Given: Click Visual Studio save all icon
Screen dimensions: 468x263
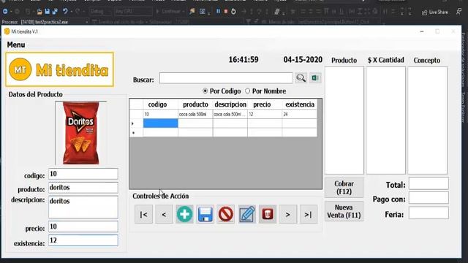Looking at the screenshot, I should 55,12.
